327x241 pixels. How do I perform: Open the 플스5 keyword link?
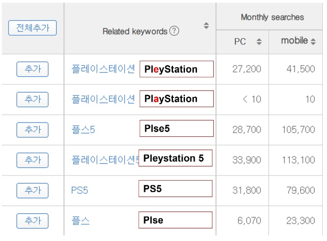tap(83, 130)
